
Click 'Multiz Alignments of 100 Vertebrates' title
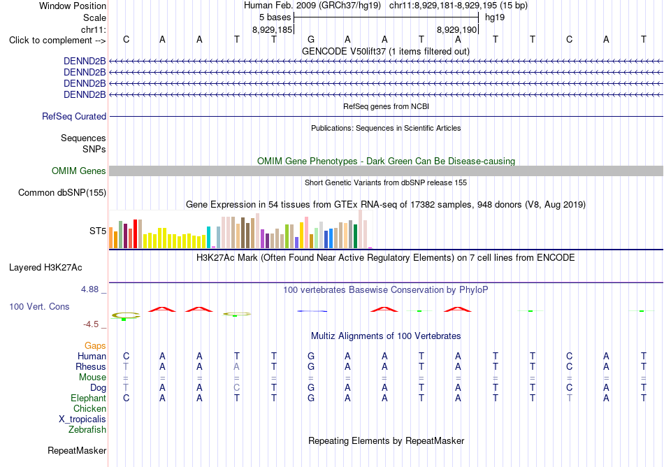click(386, 336)
